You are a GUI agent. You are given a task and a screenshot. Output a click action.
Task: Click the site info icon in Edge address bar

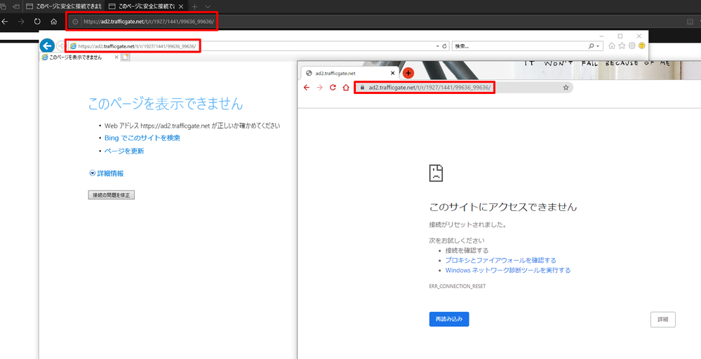coord(75,22)
